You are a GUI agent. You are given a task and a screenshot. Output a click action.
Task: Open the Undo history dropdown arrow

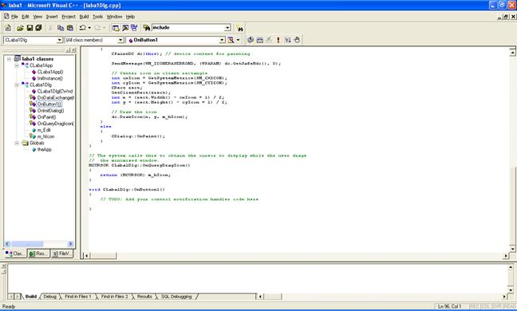[89, 29]
